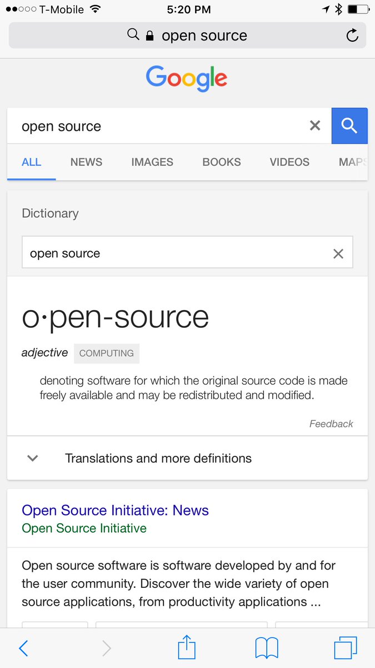The height and width of the screenshot is (668, 375).
Task: Switch to the VIDEOS tab
Action: (289, 162)
